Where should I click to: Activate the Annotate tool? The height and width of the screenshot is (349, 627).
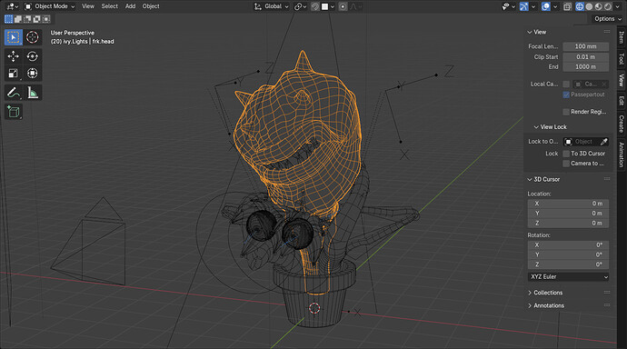14,93
